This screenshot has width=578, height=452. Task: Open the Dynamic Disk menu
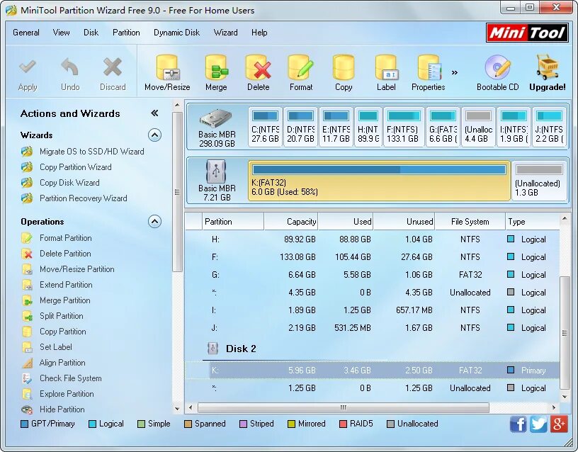(x=176, y=33)
